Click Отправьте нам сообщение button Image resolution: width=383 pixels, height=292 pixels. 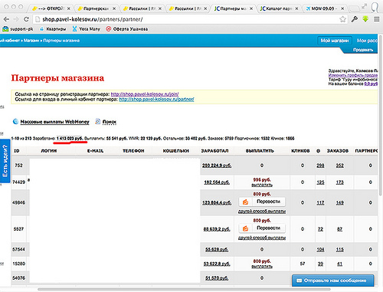pos(333,281)
